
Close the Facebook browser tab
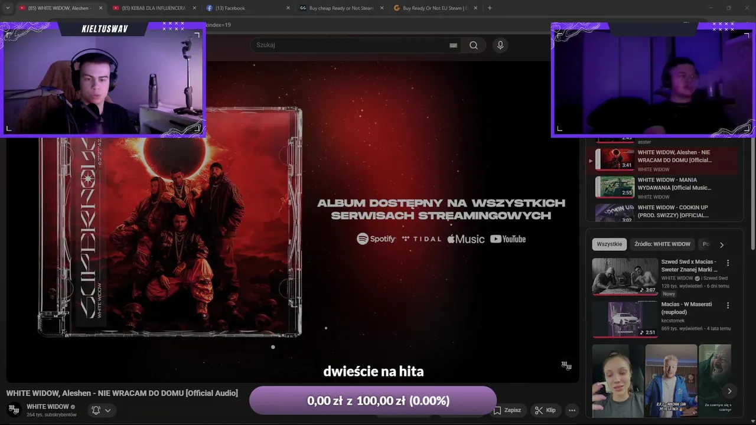point(288,8)
